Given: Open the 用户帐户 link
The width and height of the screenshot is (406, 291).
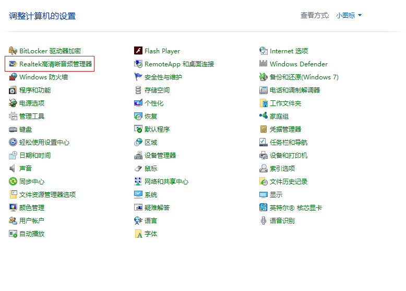Looking at the screenshot, I should [32, 220].
